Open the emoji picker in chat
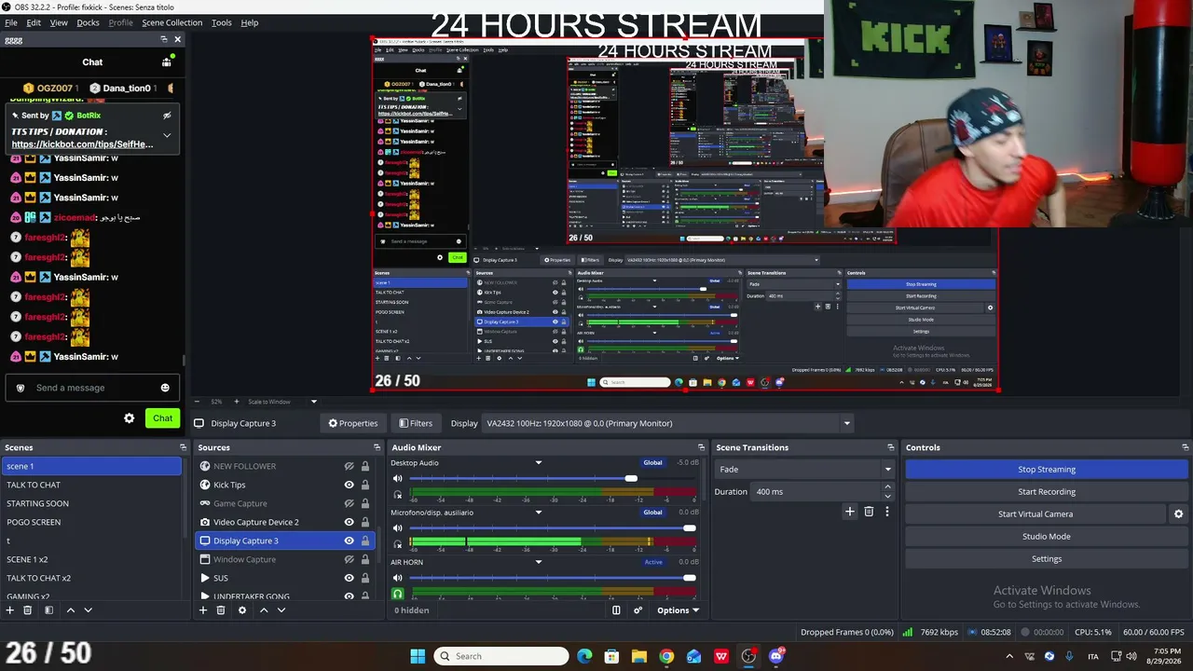The image size is (1193, 671). tap(165, 388)
